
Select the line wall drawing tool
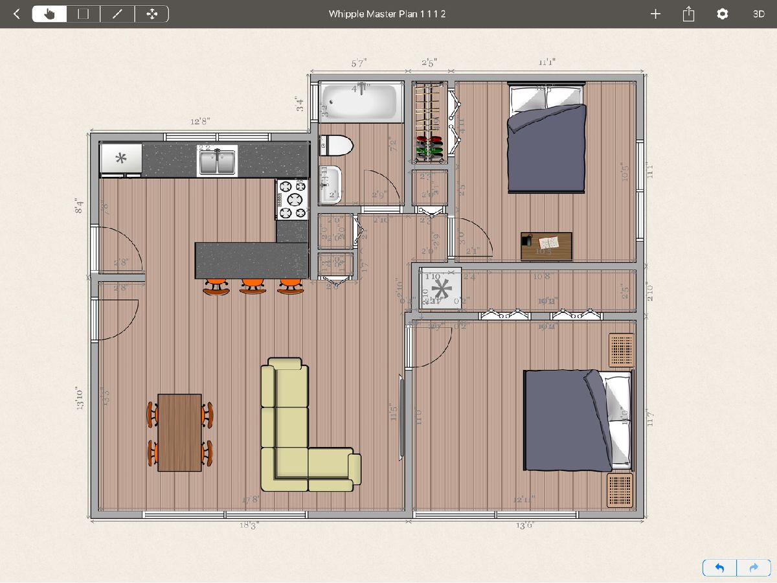coord(117,14)
